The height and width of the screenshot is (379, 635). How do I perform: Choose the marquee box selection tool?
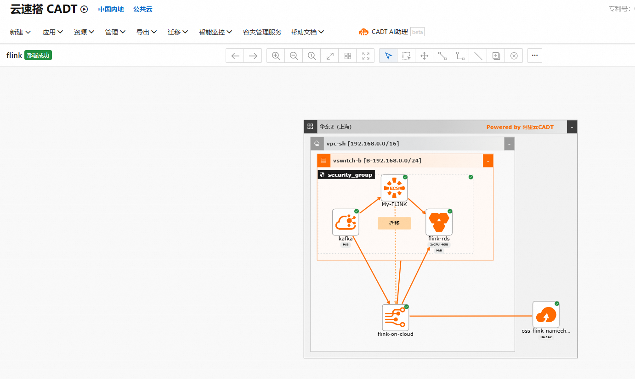(x=406, y=56)
